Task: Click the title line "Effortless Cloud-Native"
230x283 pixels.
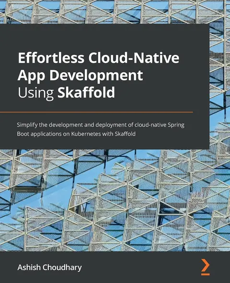Action: [x=99, y=58]
